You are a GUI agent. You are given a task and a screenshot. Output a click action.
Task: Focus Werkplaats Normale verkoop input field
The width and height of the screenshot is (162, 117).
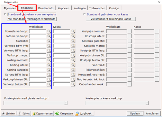[38, 31]
